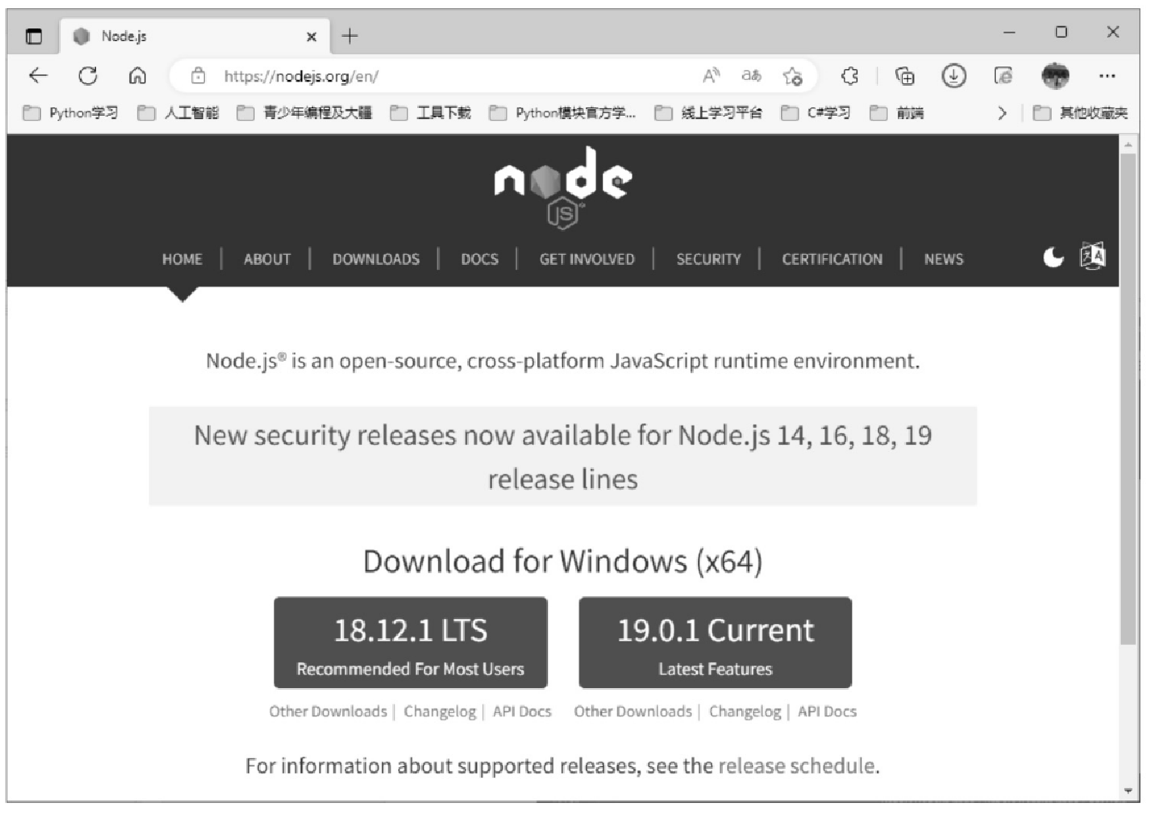Download 19.0.1 Current version
1150x813 pixels.
click(x=715, y=642)
